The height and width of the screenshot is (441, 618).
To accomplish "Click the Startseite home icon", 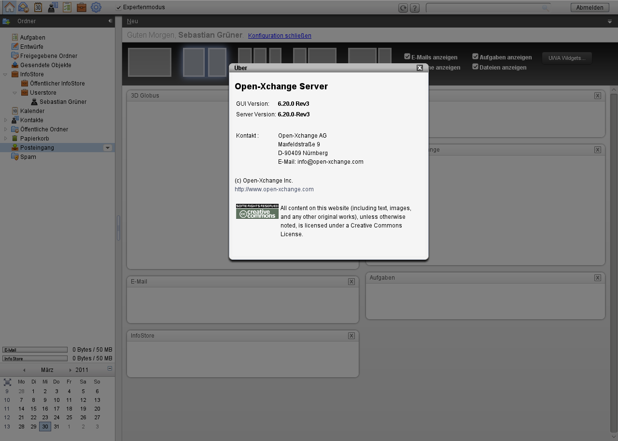I will pyautogui.click(x=10, y=7).
